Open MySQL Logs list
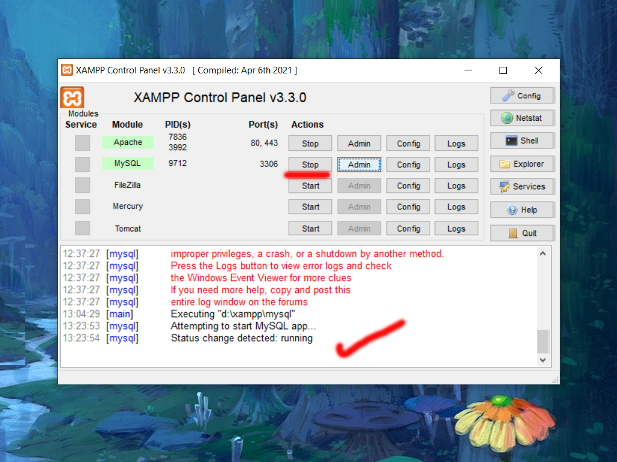The width and height of the screenshot is (617, 462). coord(456,164)
